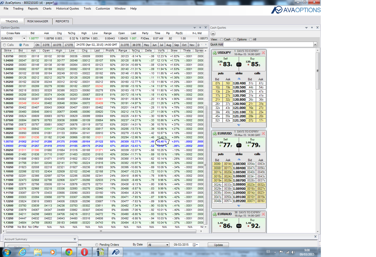This screenshot has width=376, height=257.
Task: Show higher strikes in USD/JPY card
Action: [x=239, y=125]
